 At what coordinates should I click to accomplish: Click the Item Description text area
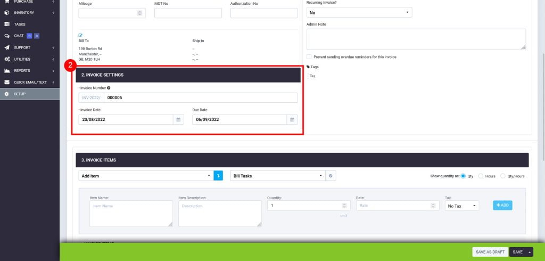pyautogui.click(x=220, y=214)
